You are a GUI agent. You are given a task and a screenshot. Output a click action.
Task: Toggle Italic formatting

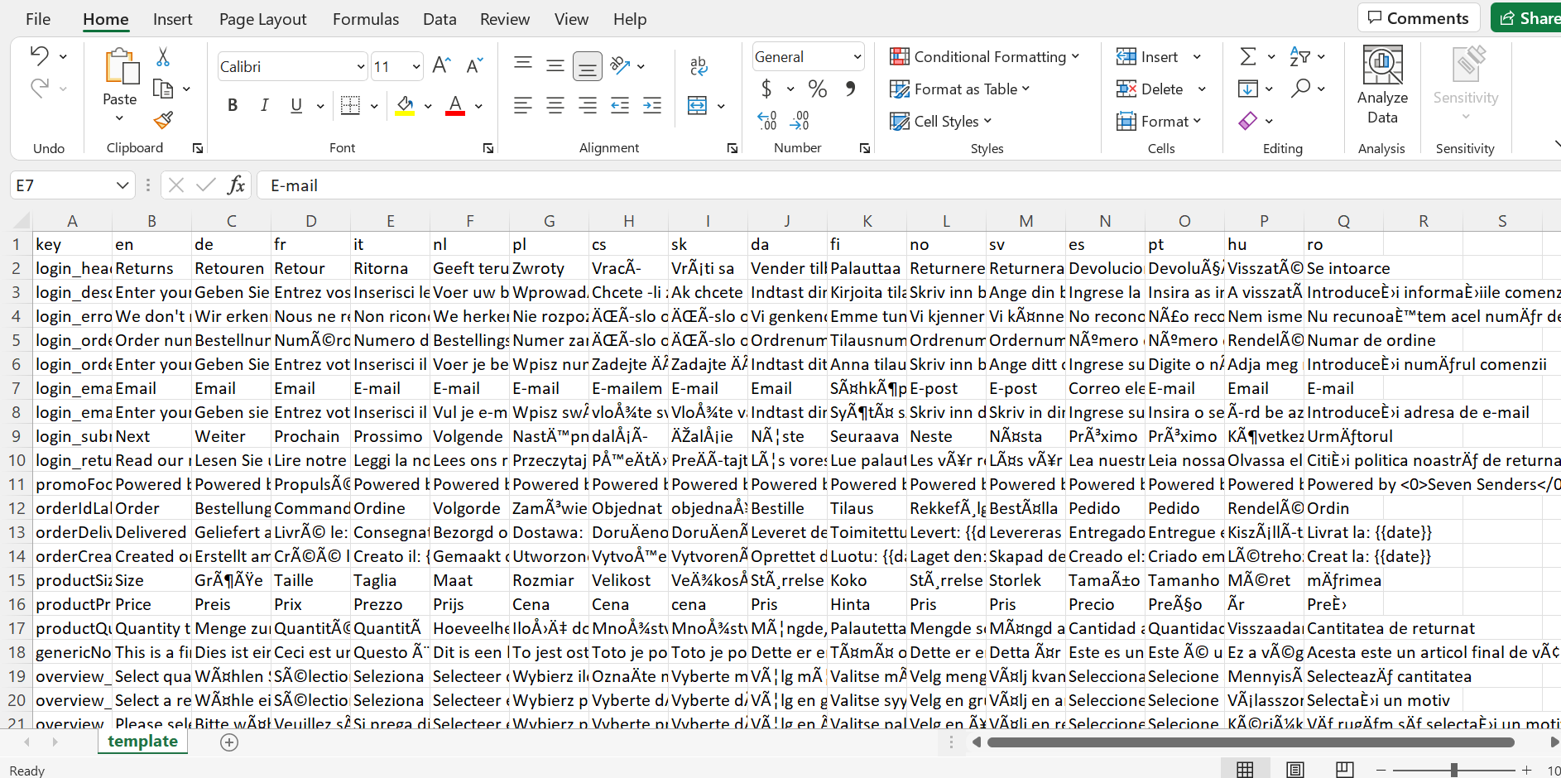click(264, 105)
